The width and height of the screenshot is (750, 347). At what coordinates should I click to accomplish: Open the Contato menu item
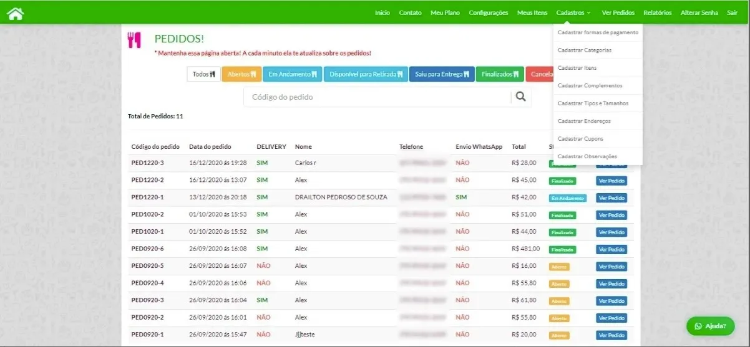pos(410,12)
